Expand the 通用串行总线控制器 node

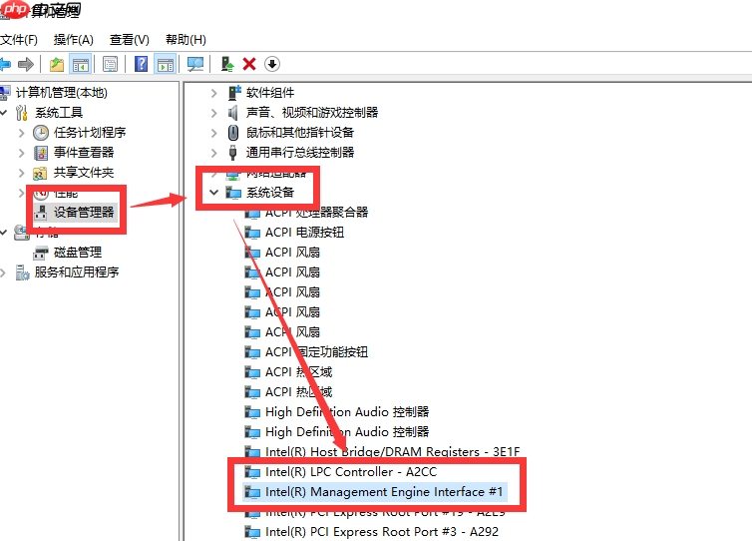point(213,153)
